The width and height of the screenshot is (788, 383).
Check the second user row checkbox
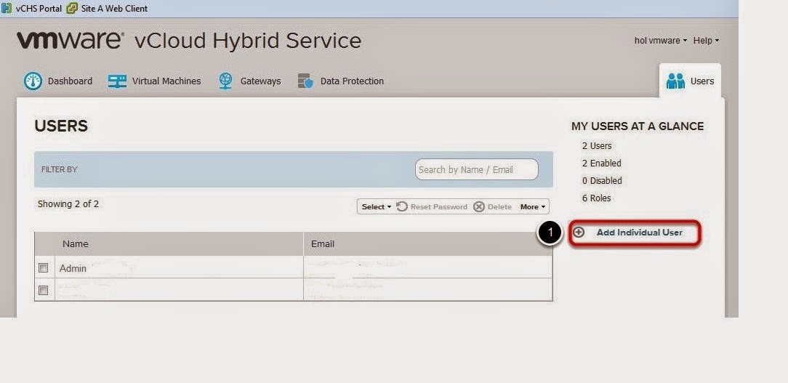pos(43,290)
